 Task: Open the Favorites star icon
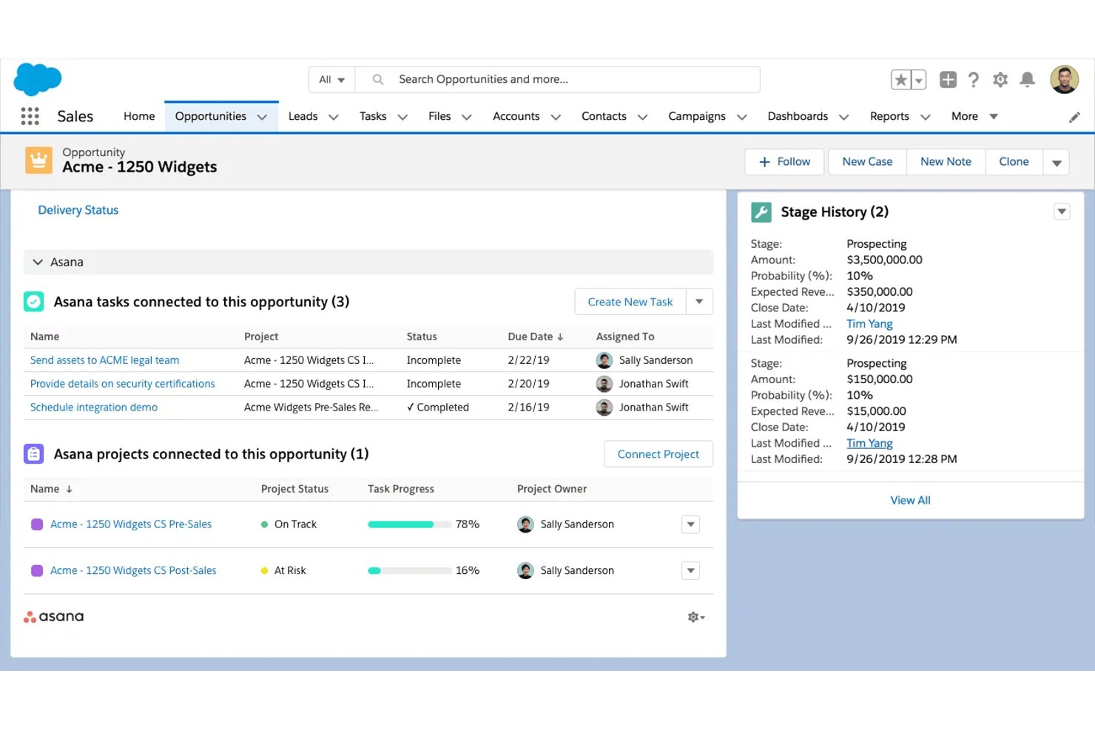[900, 80]
